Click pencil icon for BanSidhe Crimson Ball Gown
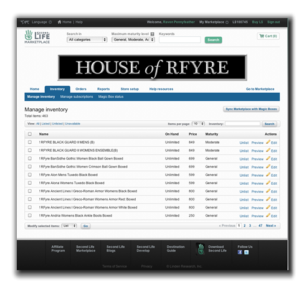This screenshot has height=295, width=304. 268,166
